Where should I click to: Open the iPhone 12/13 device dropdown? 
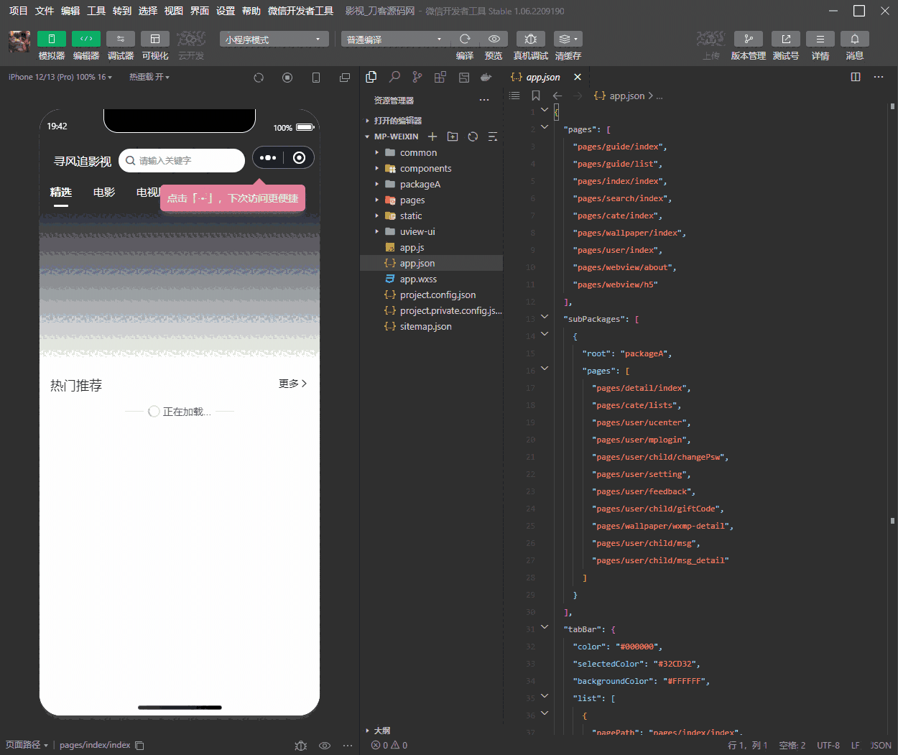coord(60,77)
